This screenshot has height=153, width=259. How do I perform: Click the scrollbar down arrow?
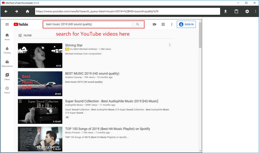[200, 151]
